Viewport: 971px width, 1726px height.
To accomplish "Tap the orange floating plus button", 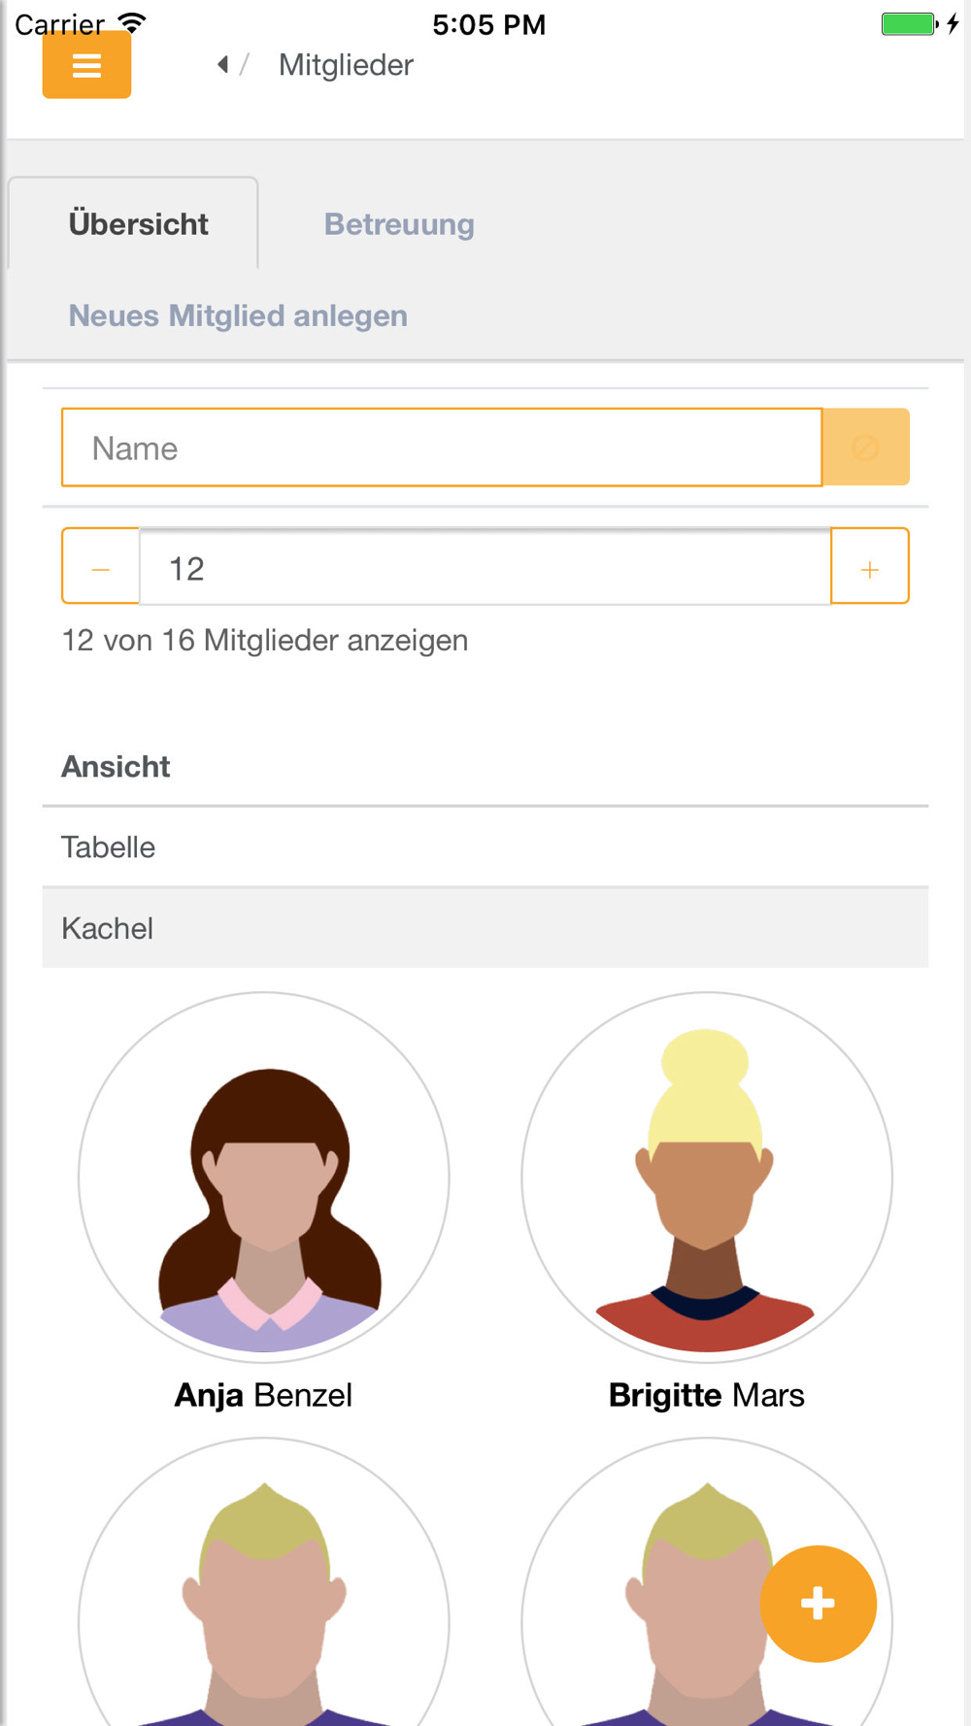I will 818,1604.
